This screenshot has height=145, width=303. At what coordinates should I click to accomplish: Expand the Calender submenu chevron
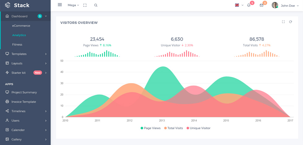(46, 130)
